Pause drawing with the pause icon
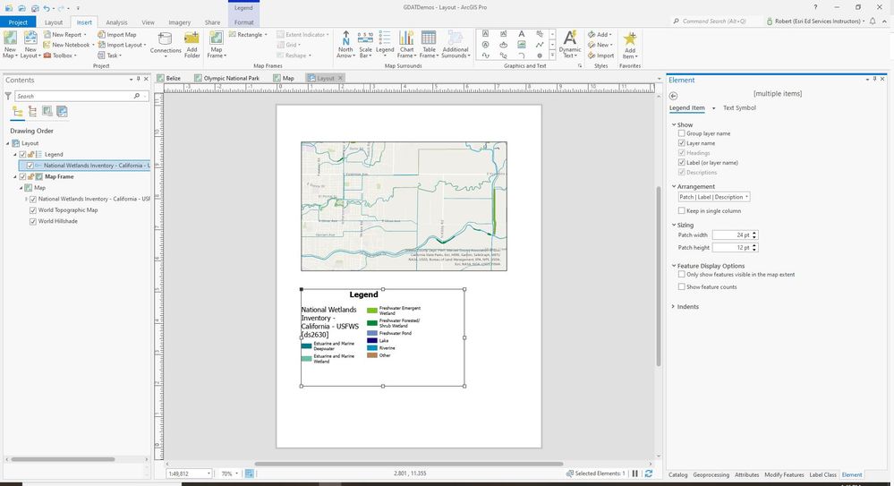The width and height of the screenshot is (894, 486). pos(635,473)
